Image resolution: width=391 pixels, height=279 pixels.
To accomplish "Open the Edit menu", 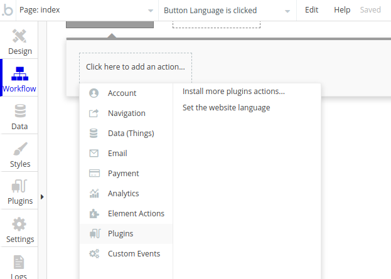I will (311, 10).
